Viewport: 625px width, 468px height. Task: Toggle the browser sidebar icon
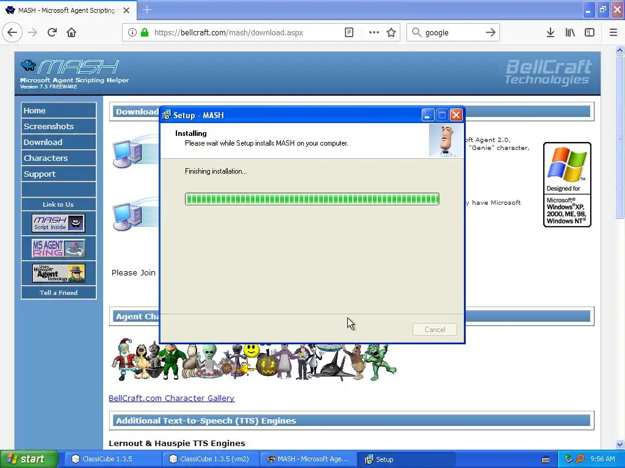click(590, 32)
